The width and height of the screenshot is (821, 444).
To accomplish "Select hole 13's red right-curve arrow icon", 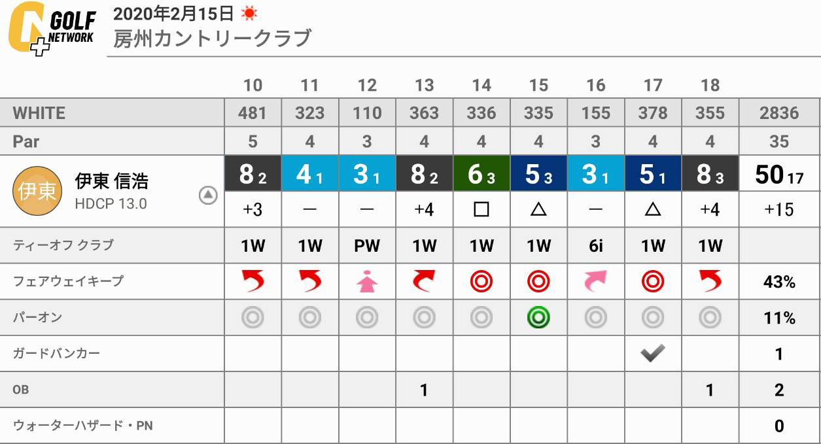I will pos(424,282).
